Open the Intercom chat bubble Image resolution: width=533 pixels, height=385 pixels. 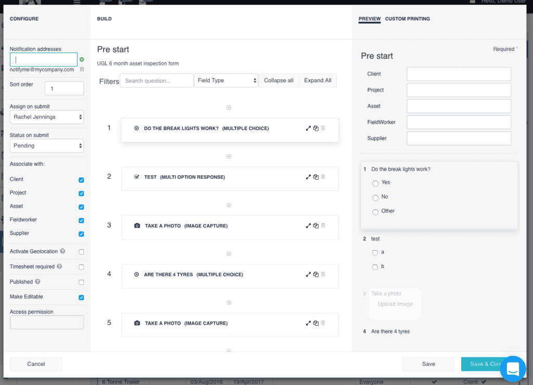tap(513, 369)
